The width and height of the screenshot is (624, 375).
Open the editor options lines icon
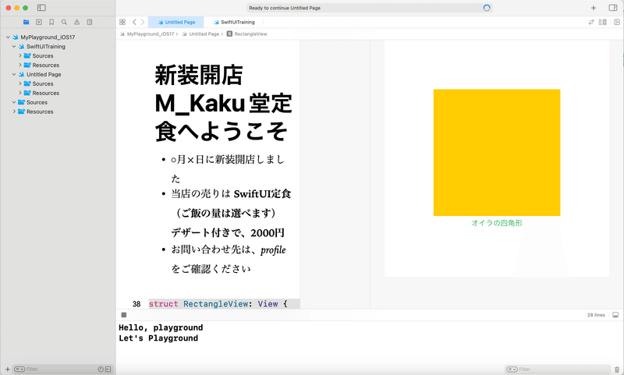click(x=603, y=23)
